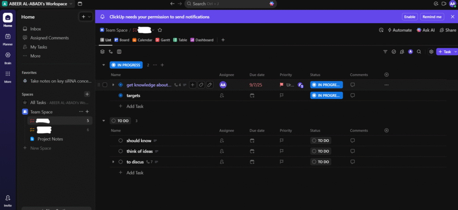Click Add Task under the TO DO group
The width and height of the screenshot is (458, 210).
click(x=135, y=173)
